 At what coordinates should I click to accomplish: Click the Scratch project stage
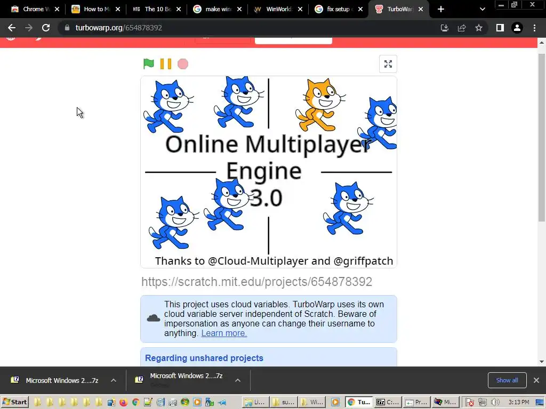[269, 172]
